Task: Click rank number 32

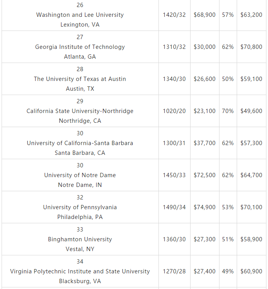Action: click(80, 197)
